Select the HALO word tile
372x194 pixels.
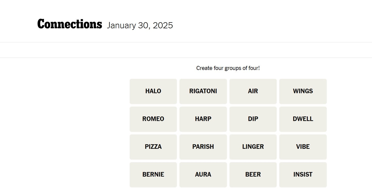(153, 91)
